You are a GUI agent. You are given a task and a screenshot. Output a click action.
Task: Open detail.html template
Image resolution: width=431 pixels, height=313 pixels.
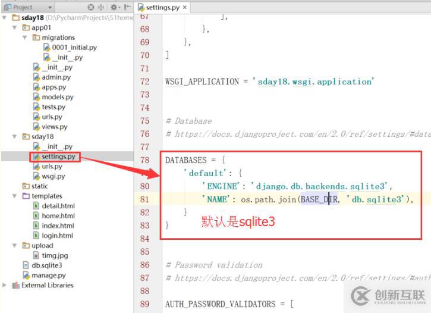(58, 206)
